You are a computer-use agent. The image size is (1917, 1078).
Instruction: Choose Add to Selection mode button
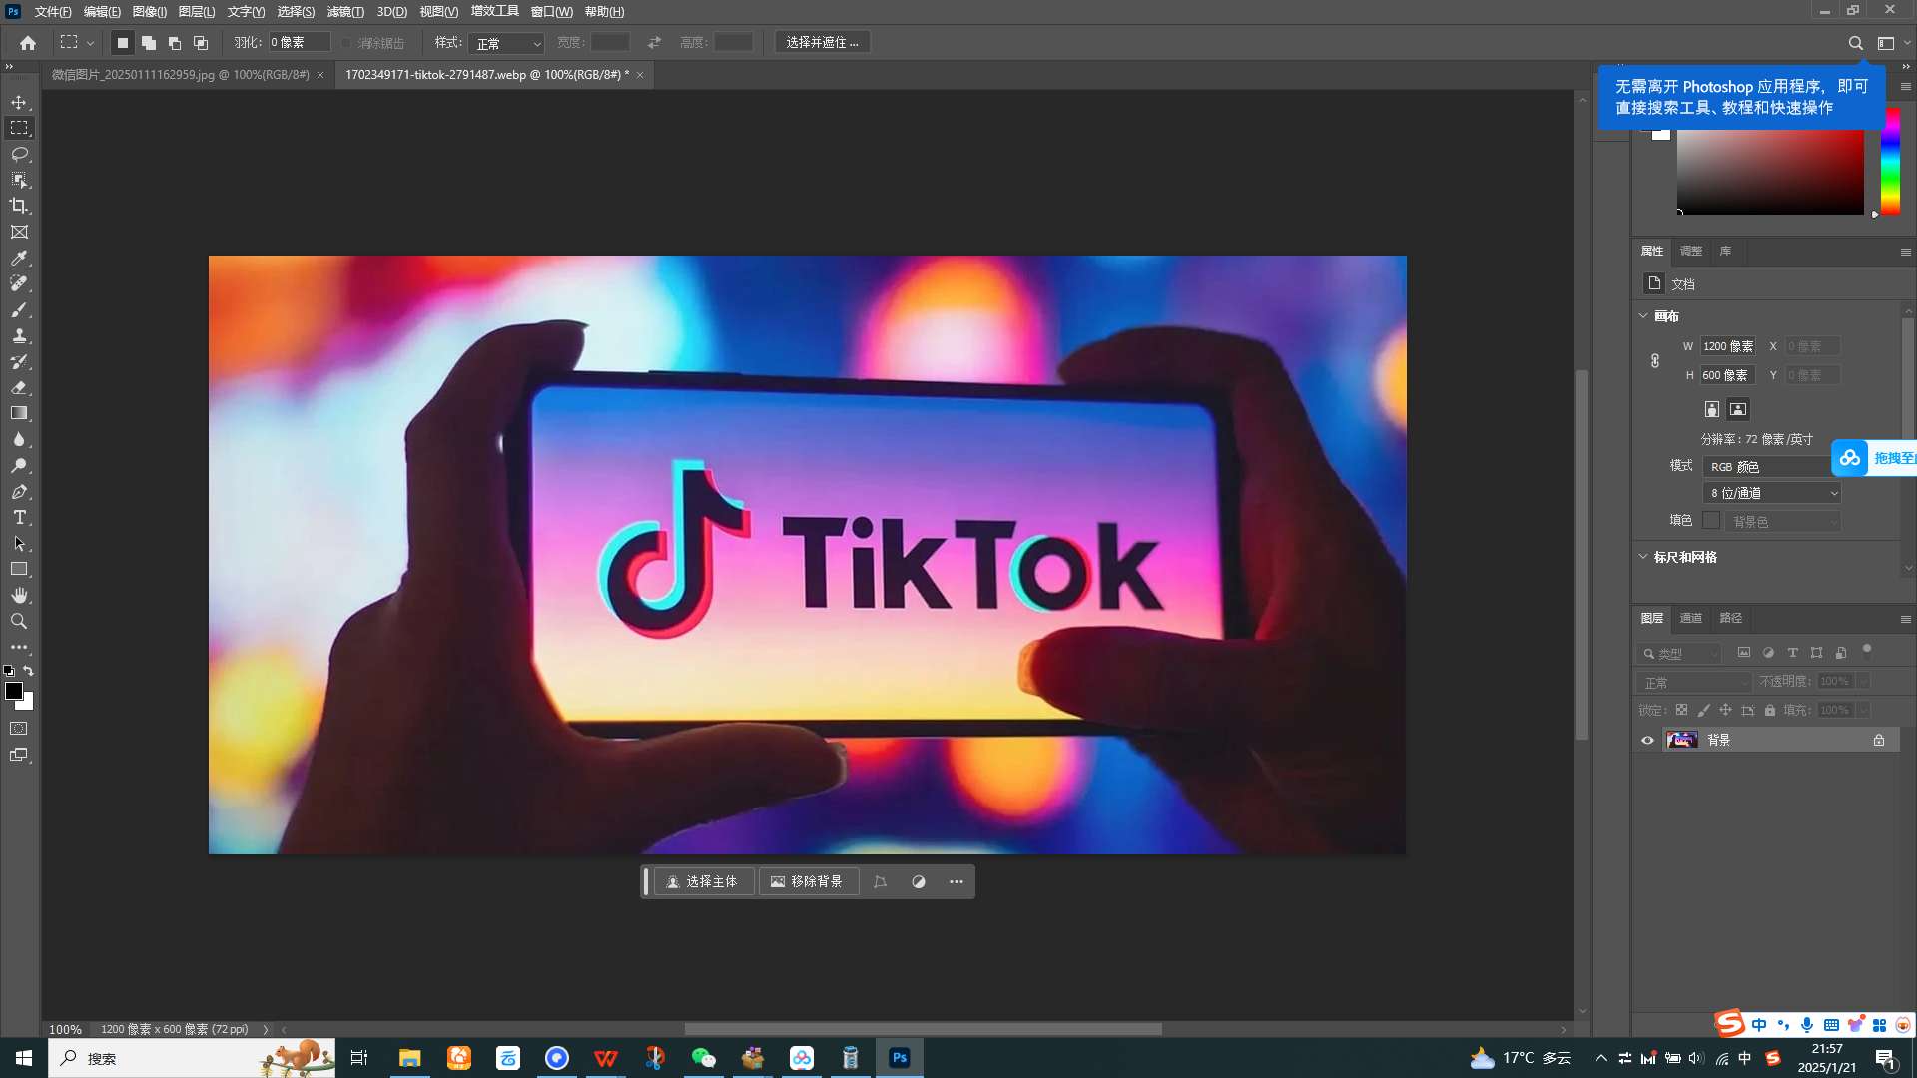tap(149, 43)
